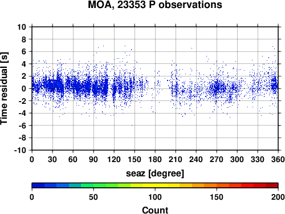Click the plot title 'MOA, 23353 P observations'
Screen dimensions: 285x214
tap(155, 5)
